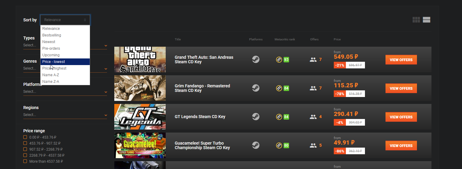Image resolution: width=462 pixels, height=169 pixels.
Task: Expand the Genres filter dropdown
Action: click(x=65, y=68)
